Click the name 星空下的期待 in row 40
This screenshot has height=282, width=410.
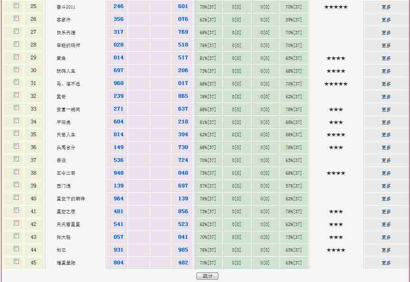[71, 199]
